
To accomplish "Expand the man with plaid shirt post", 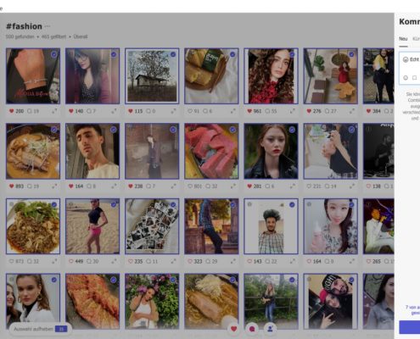I will [293, 261].
